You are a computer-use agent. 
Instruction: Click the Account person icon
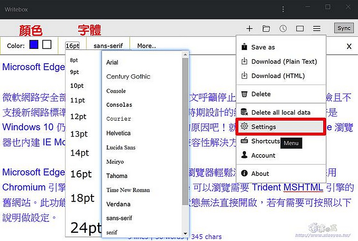click(x=244, y=155)
